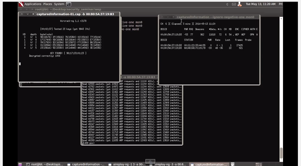301x166 pixels.
Task: Click the down-arrow button on aircrack capturedInformation-01.cap window
Action: 28,14
